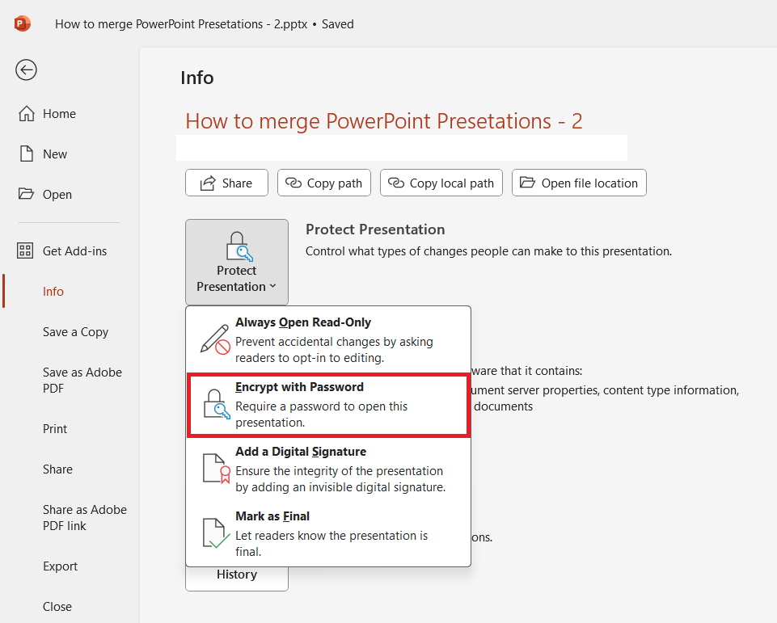
Task: Click the Info page heading
Action: pyautogui.click(x=196, y=78)
